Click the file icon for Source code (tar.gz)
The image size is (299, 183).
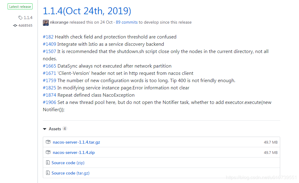[48, 173]
